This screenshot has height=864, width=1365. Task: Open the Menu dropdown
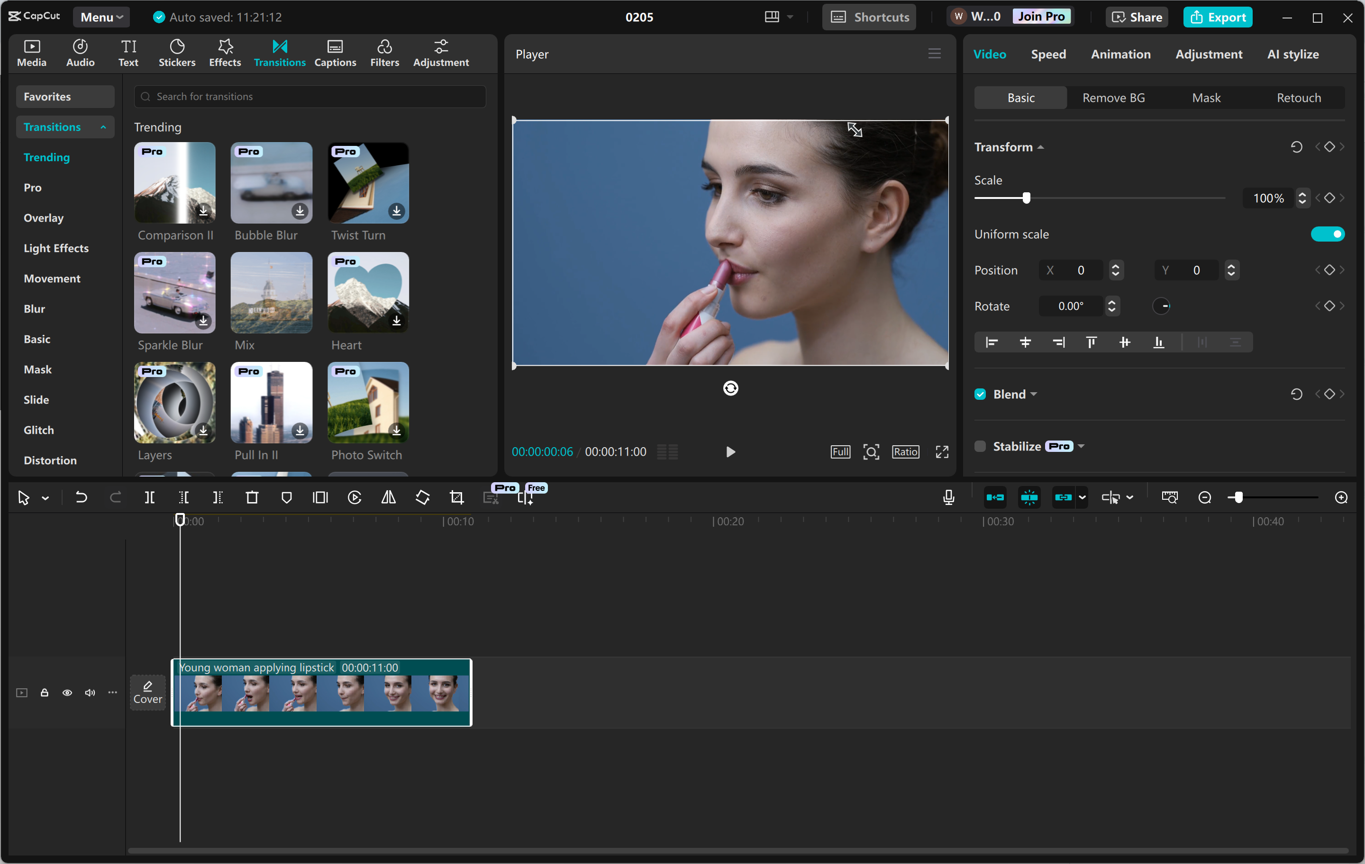tap(101, 17)
